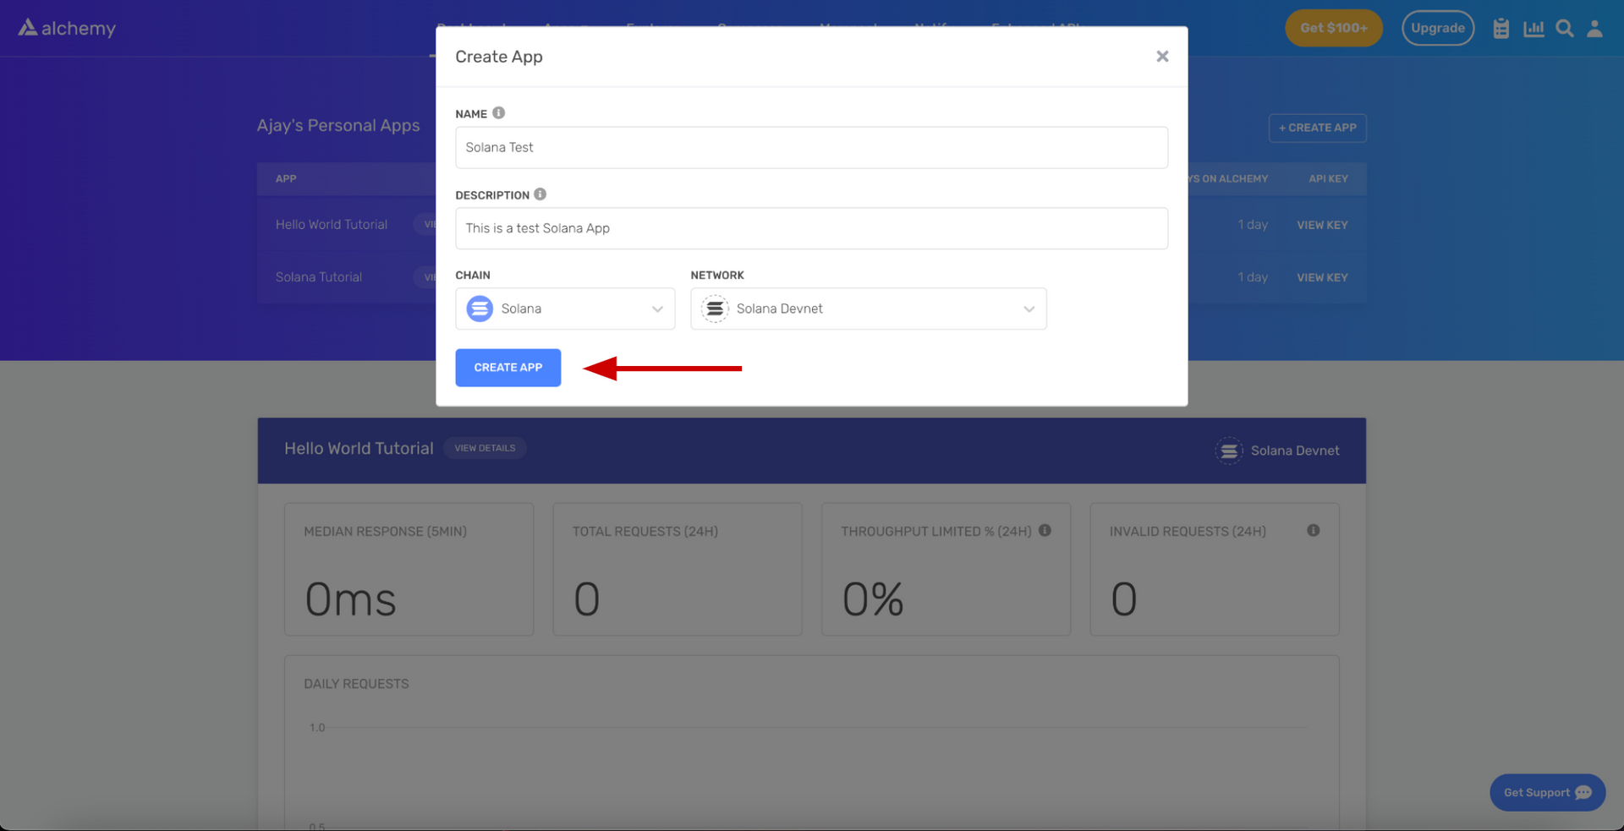Click the Upgrade button
1624x831 pixels.
(x=1438, y=28)
